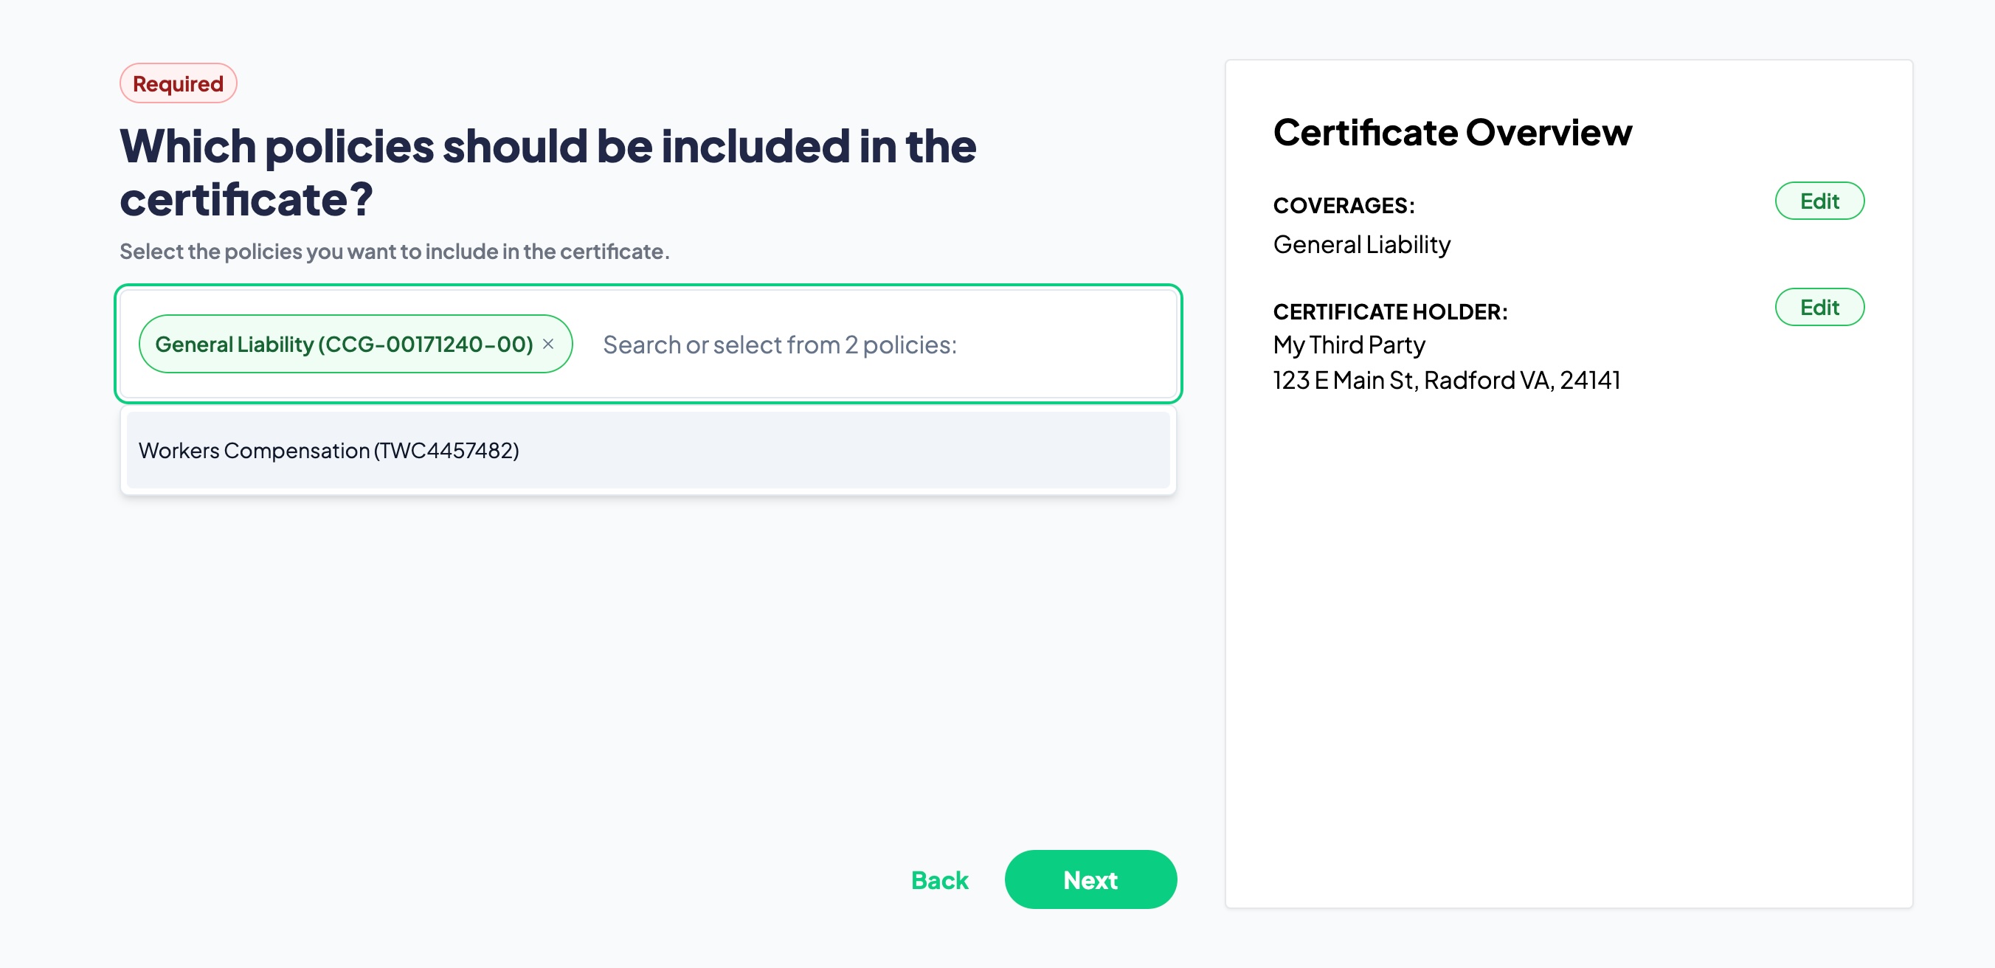Click the 123 E Main St address
Screen dimensions: 1995x968
tap(1446, 380)
